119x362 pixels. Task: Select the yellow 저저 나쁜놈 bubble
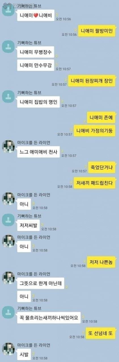101,262
